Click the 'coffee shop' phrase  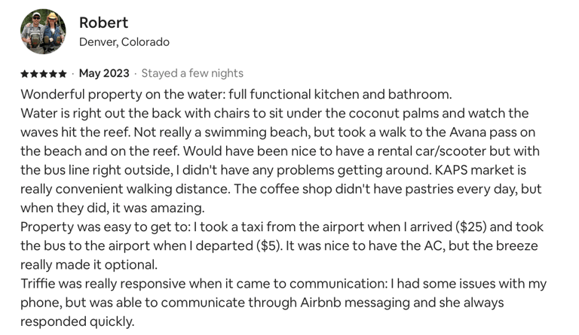click(x=296, y=189)
